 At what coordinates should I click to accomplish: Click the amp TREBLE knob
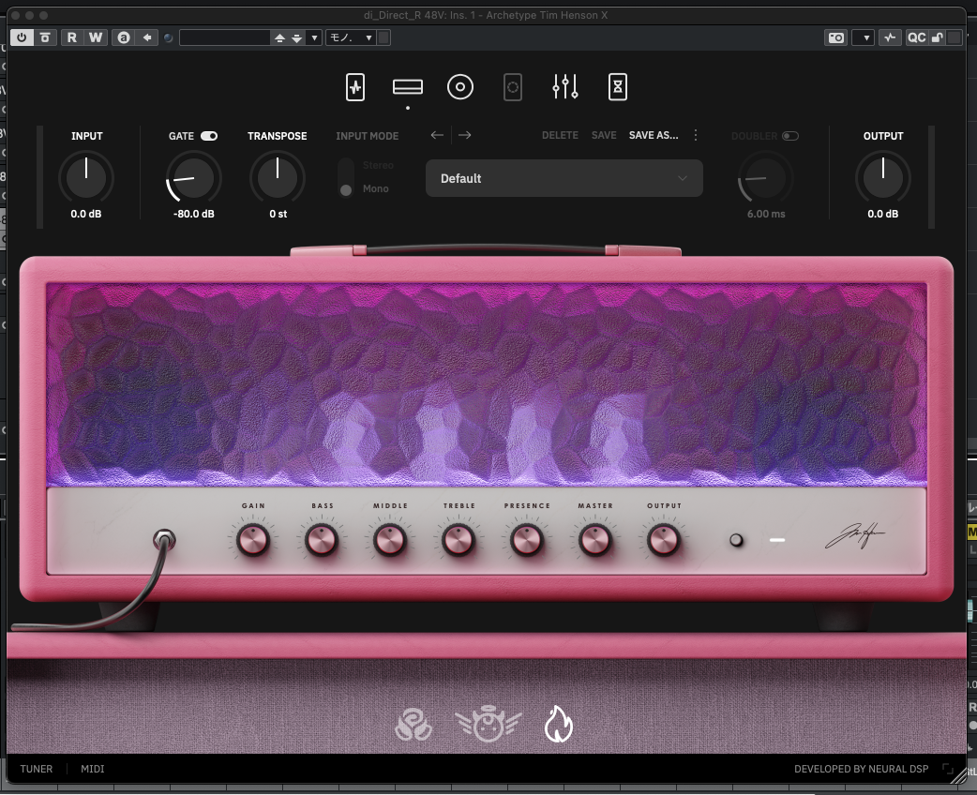pos(458,540)
